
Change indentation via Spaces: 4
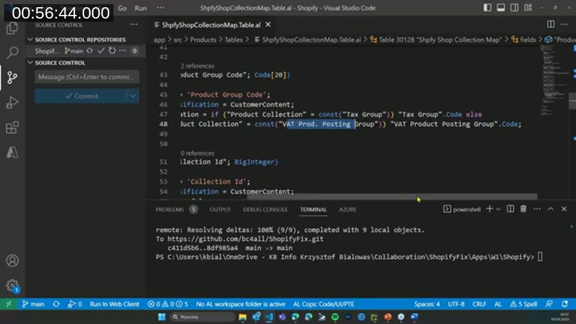point(427,304)
